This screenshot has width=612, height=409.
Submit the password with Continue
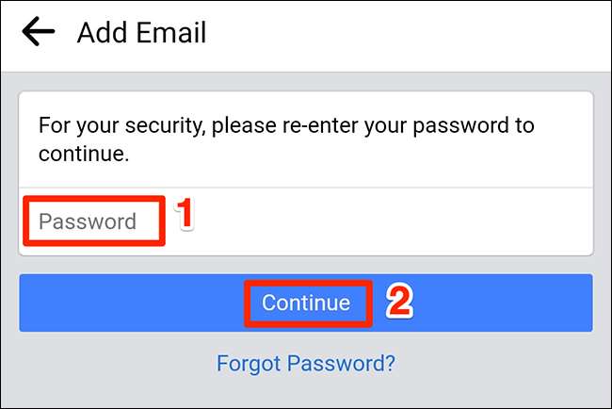tap(306, 303)
